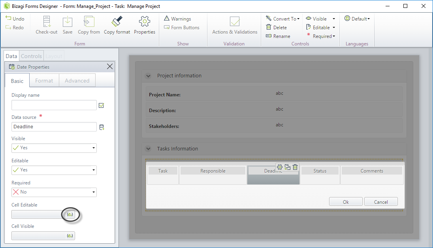Collapse the Tasks Information group
Image resolution: width=433 pixels, height=248 pixels.
pyautogui.click(x=148, y=149)
